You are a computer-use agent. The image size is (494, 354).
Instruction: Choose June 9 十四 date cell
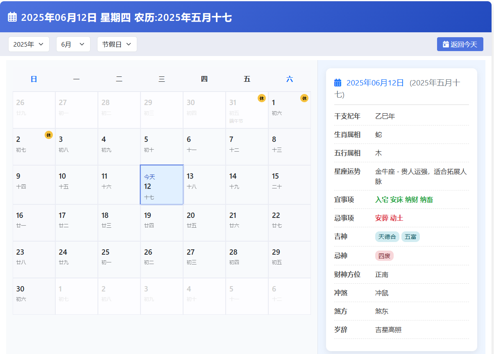34,185
